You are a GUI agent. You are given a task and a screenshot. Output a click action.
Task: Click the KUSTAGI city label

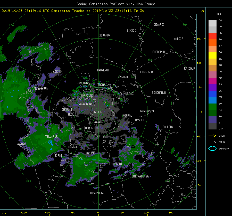pos(129,94)
